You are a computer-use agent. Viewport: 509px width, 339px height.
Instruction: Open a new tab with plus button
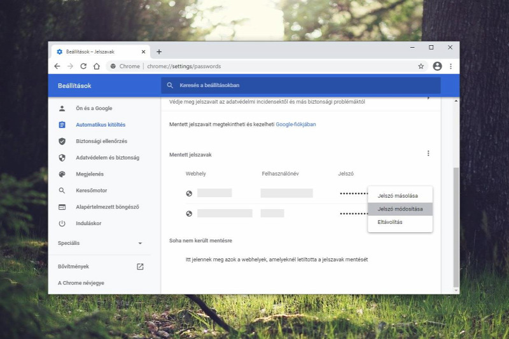[x=159, y=52]
